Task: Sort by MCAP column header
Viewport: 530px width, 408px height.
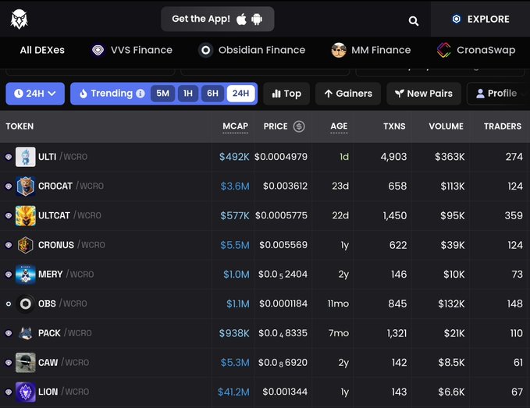Action: 235,126
